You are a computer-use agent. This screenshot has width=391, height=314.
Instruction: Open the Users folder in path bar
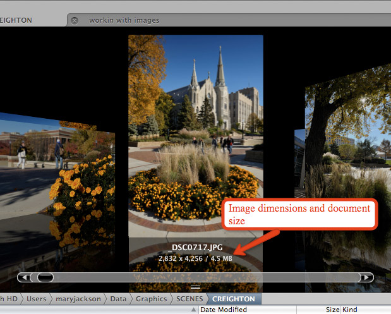pos(36,299)
